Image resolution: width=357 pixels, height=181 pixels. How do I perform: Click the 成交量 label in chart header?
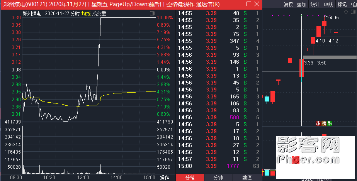(x=99, y=14)
